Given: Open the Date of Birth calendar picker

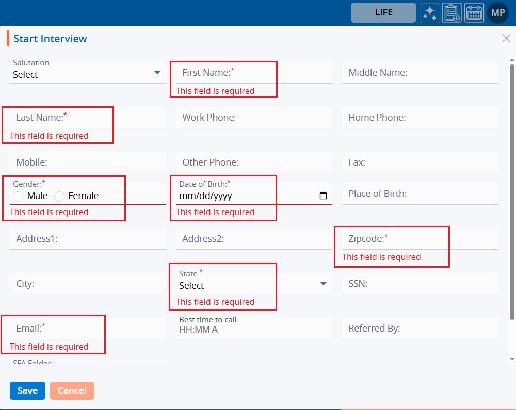Looking at the screenshot, I should click(x=324, y=196).
